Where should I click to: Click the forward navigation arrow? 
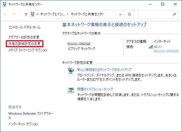click(14, 14)
